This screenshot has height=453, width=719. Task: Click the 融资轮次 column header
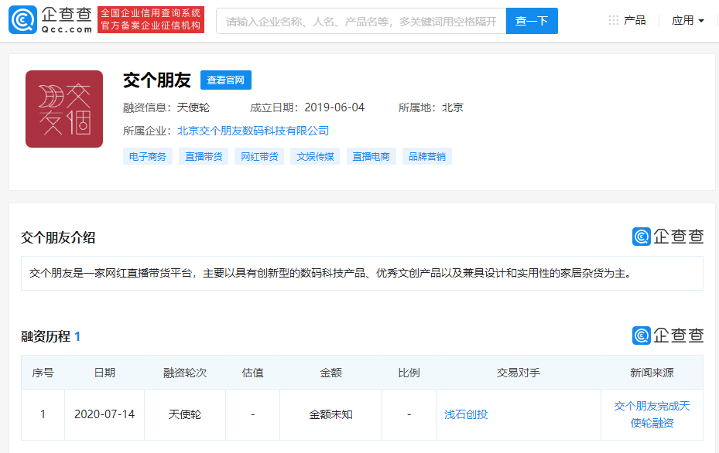(185, 373)
